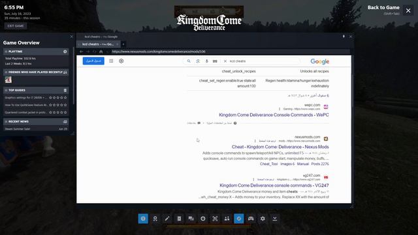Click the Google search input 'kcd cheats'
Screen dimensions: 418x235
(264, 61)
